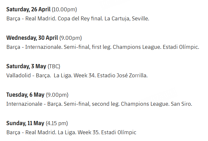Screen dimensions: 208x141
Task: Click the Barça - Internazionale first leg line
Action: coord(103,47)
